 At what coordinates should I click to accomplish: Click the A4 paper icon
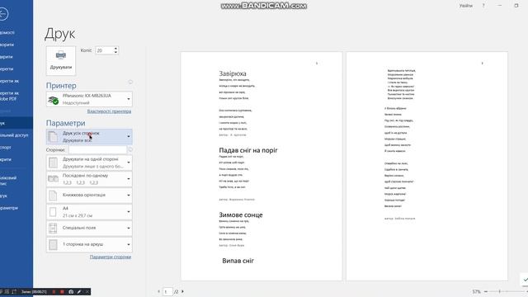coord(53,212)
